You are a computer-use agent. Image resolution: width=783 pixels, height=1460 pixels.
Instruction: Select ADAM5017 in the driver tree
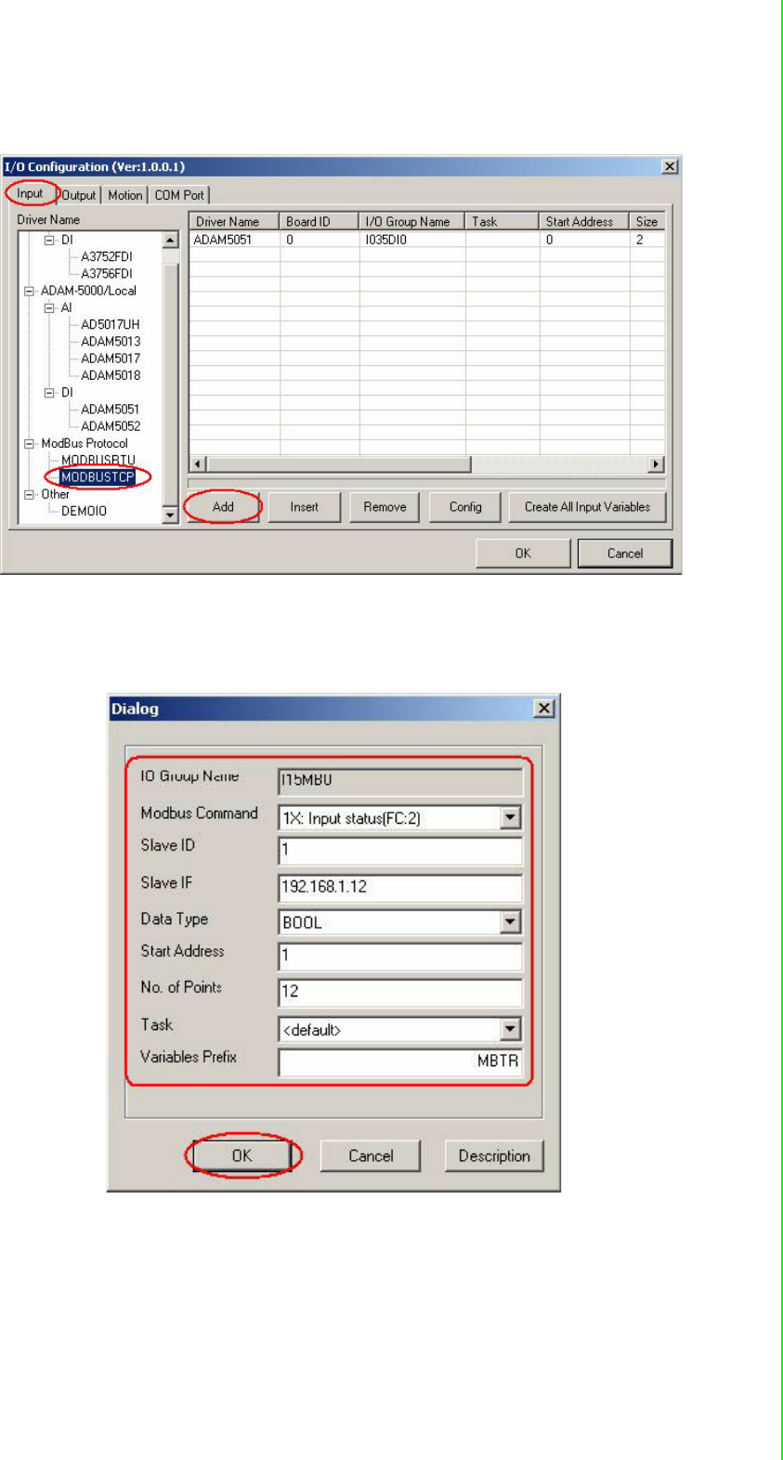(x=111, y=358)
